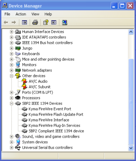Open the View menu
Screen dimensions: 136x161
point(35,14)
